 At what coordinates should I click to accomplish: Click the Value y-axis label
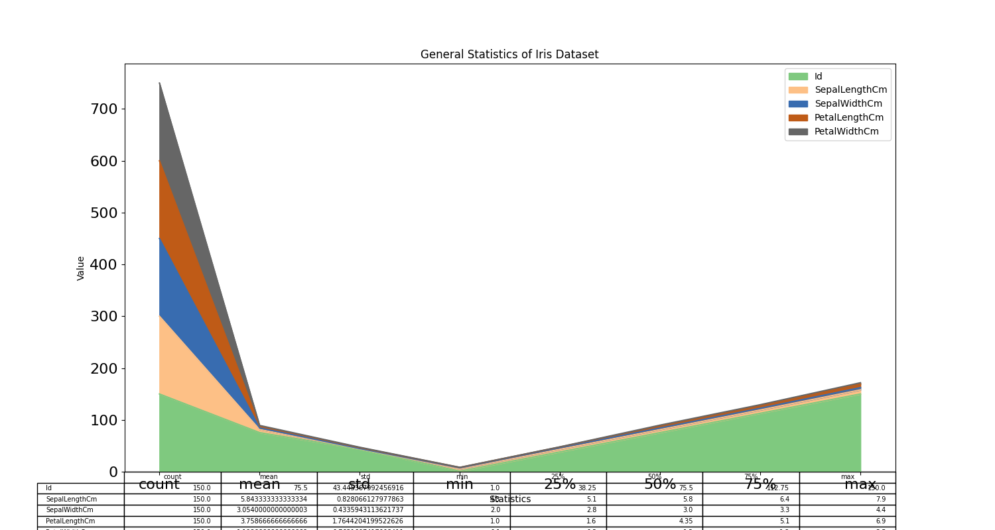click(81, 268)
